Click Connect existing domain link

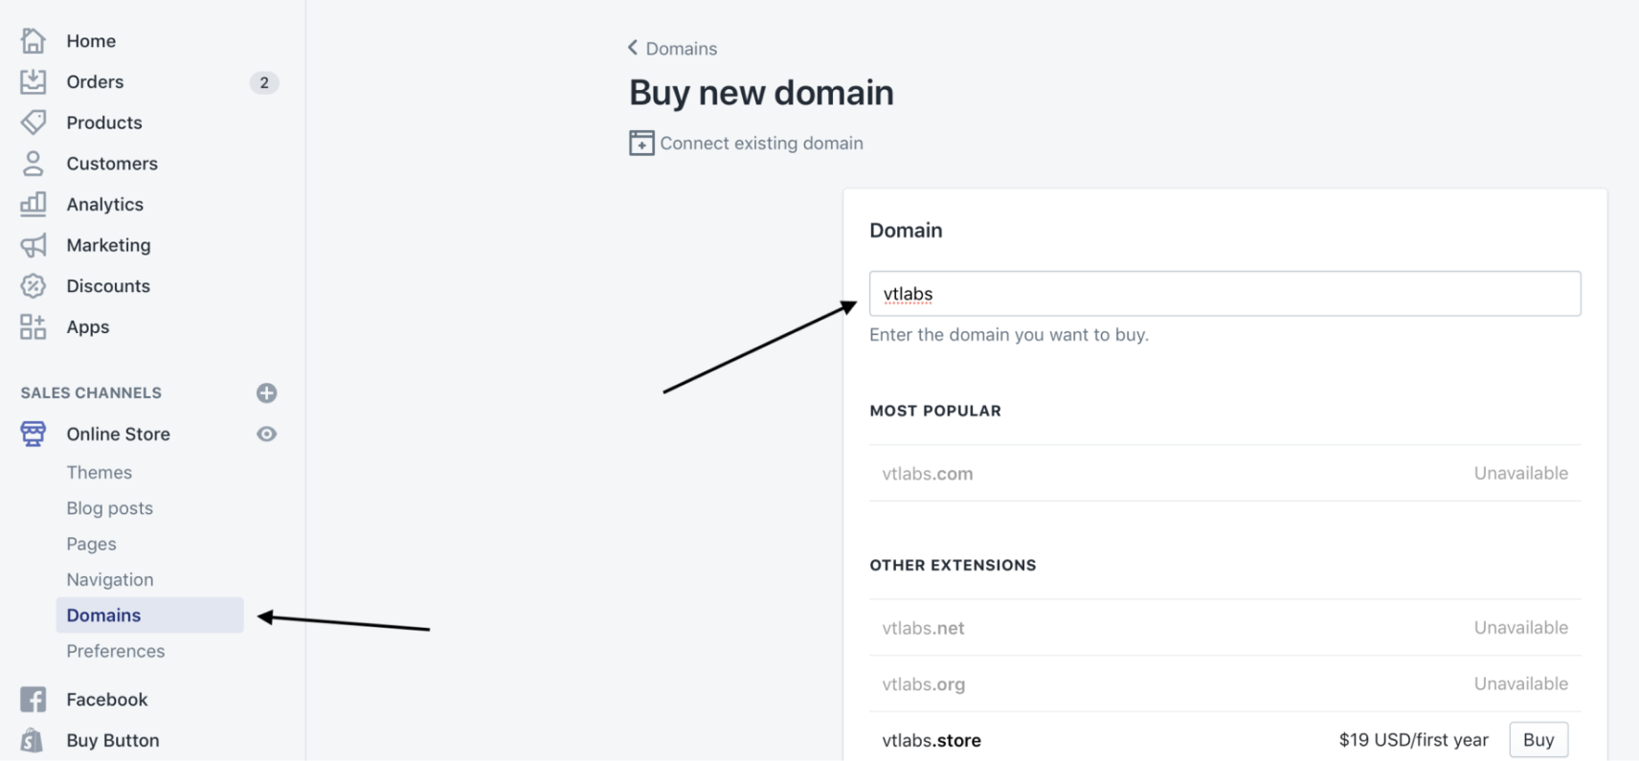[761, 143]
